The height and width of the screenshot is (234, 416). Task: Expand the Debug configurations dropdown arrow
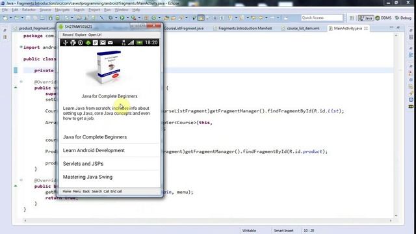(x=116, y=18)
